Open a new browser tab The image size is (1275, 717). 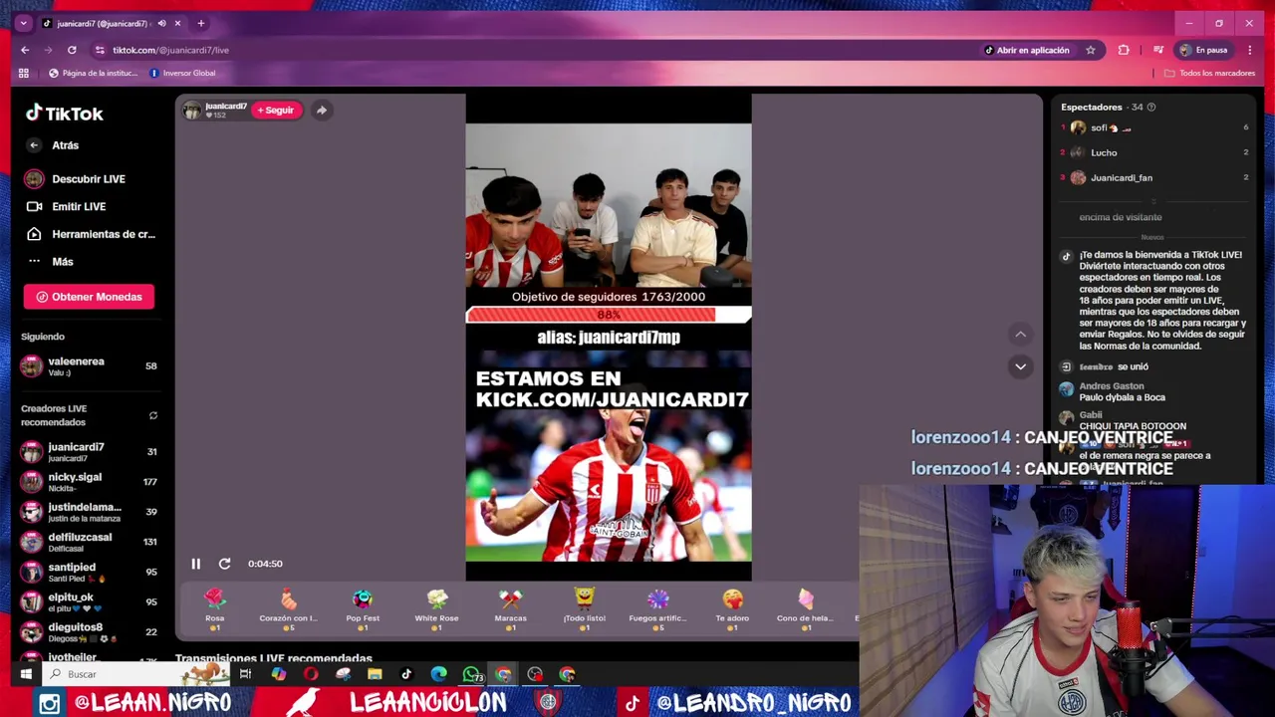pyautogui.click(x=201, y=23)
